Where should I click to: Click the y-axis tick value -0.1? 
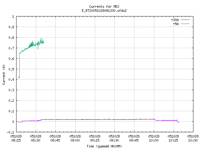pyautogui.click(x=10, y=132)
